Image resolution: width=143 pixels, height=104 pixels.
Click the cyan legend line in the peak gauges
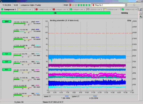click(37, 45)
